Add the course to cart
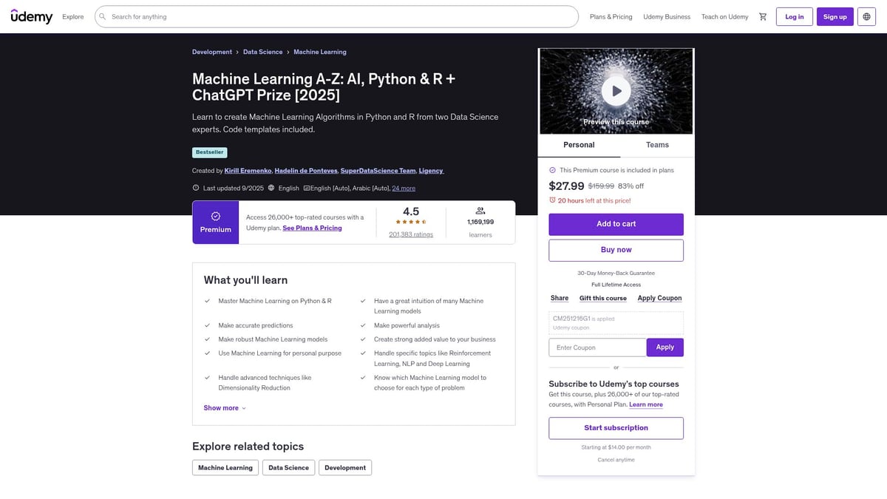 click(x=616, y=224)
